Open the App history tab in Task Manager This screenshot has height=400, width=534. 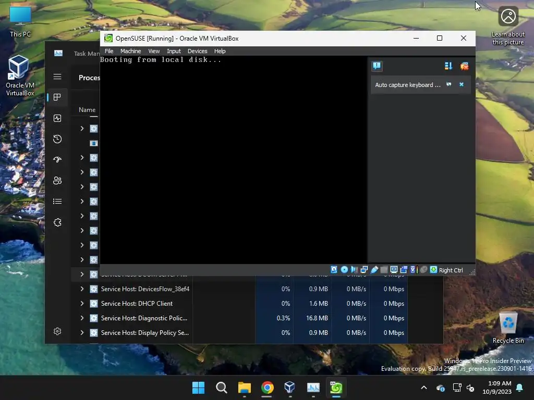[x=57, y=139]
